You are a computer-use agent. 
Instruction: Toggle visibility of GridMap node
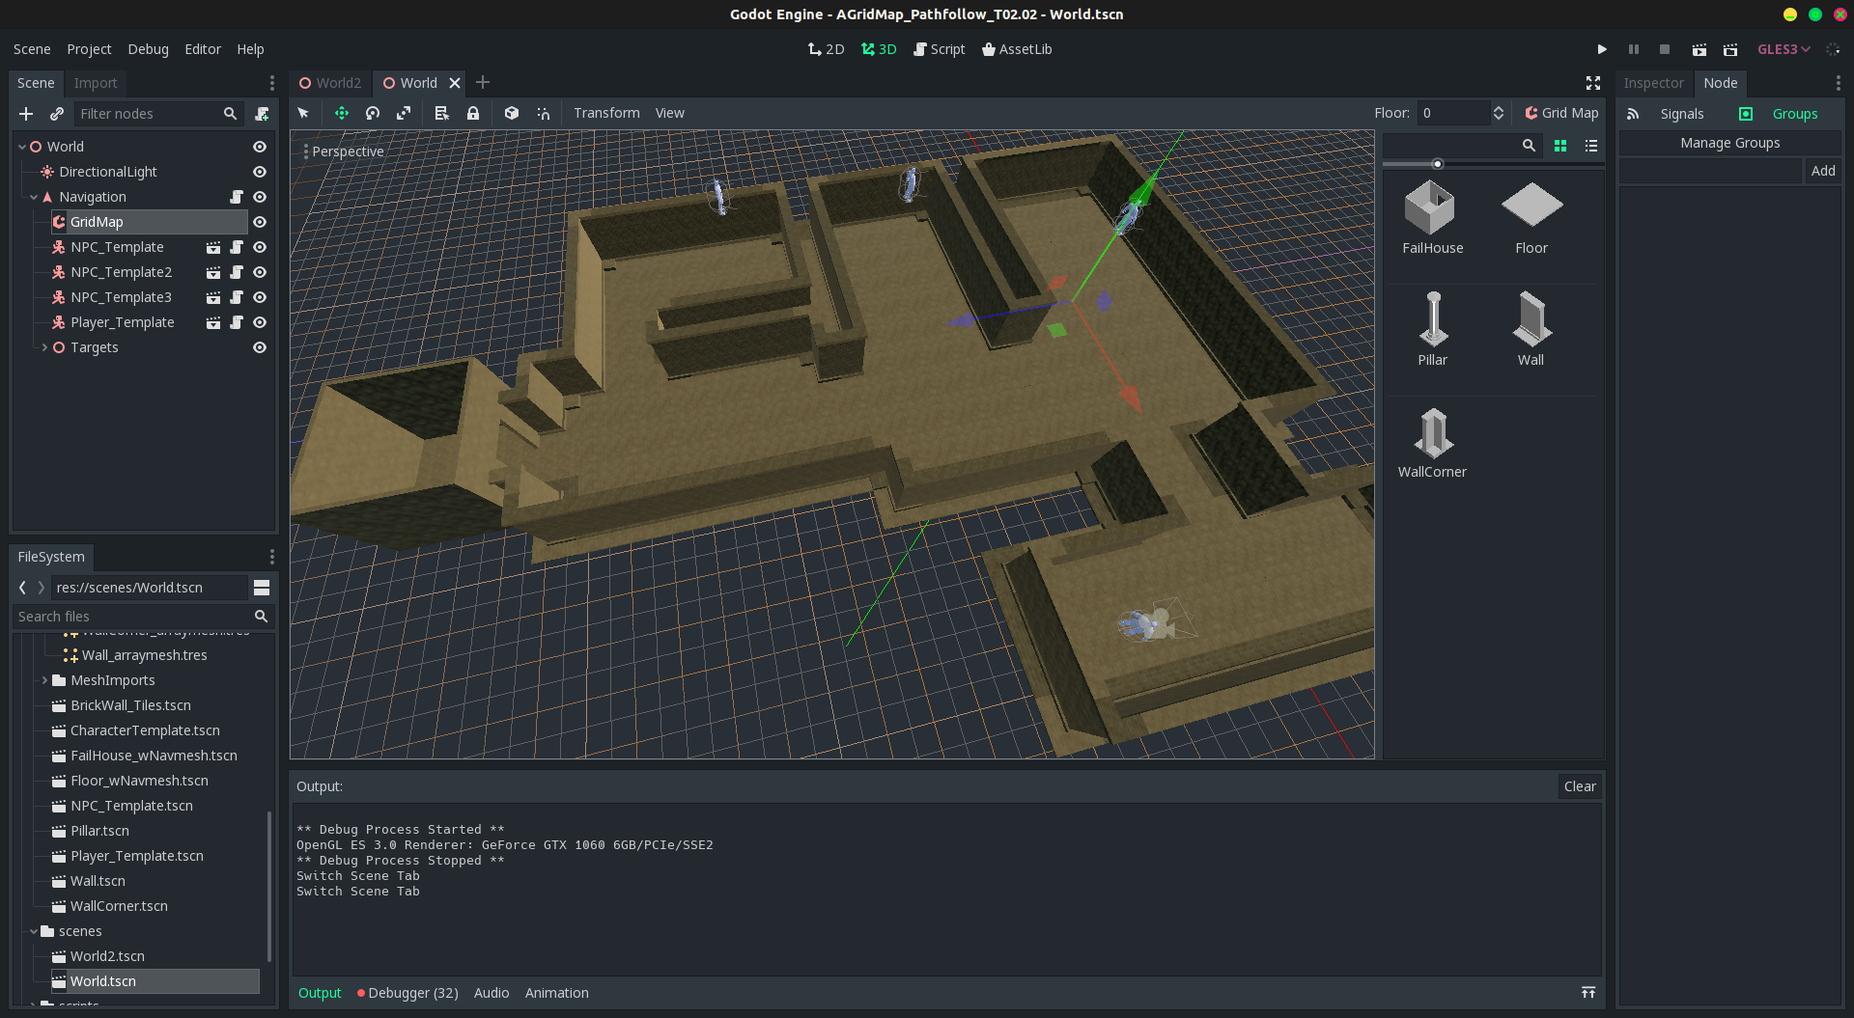coord(260,222)
